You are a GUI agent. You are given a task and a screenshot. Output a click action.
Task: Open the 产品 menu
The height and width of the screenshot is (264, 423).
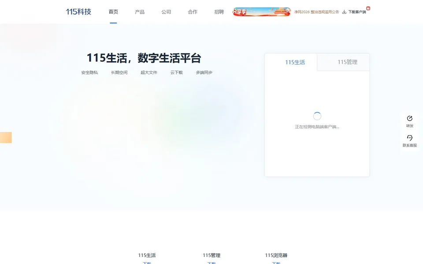pos(140,12)
